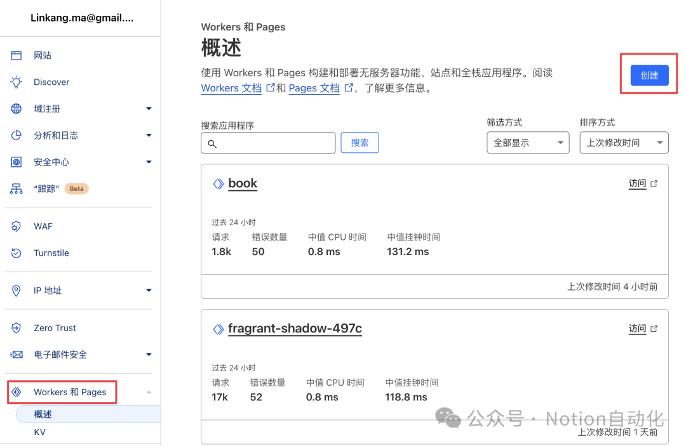Viewport: 686px width, 446px height.
Task: Click 访问 link on fragrant-shadow-497c card
Action: click(637, 329)
